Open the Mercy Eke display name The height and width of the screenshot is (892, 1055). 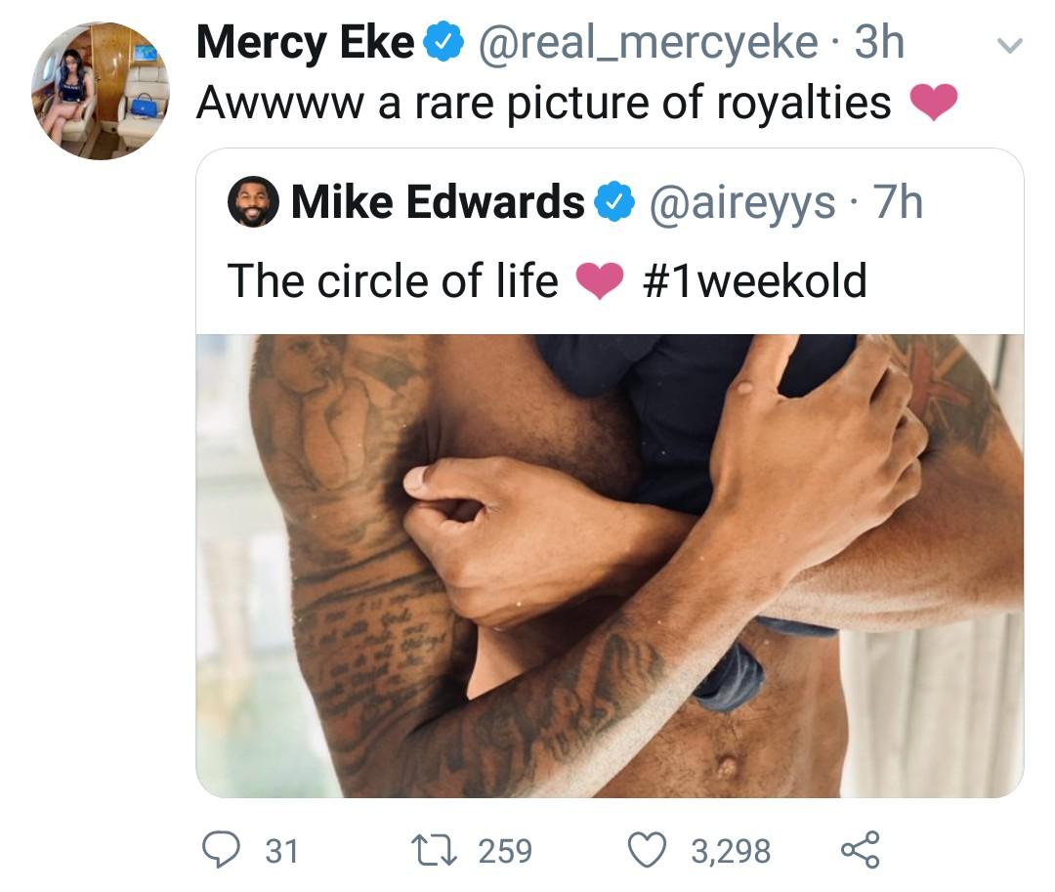(x=306, y=42)
